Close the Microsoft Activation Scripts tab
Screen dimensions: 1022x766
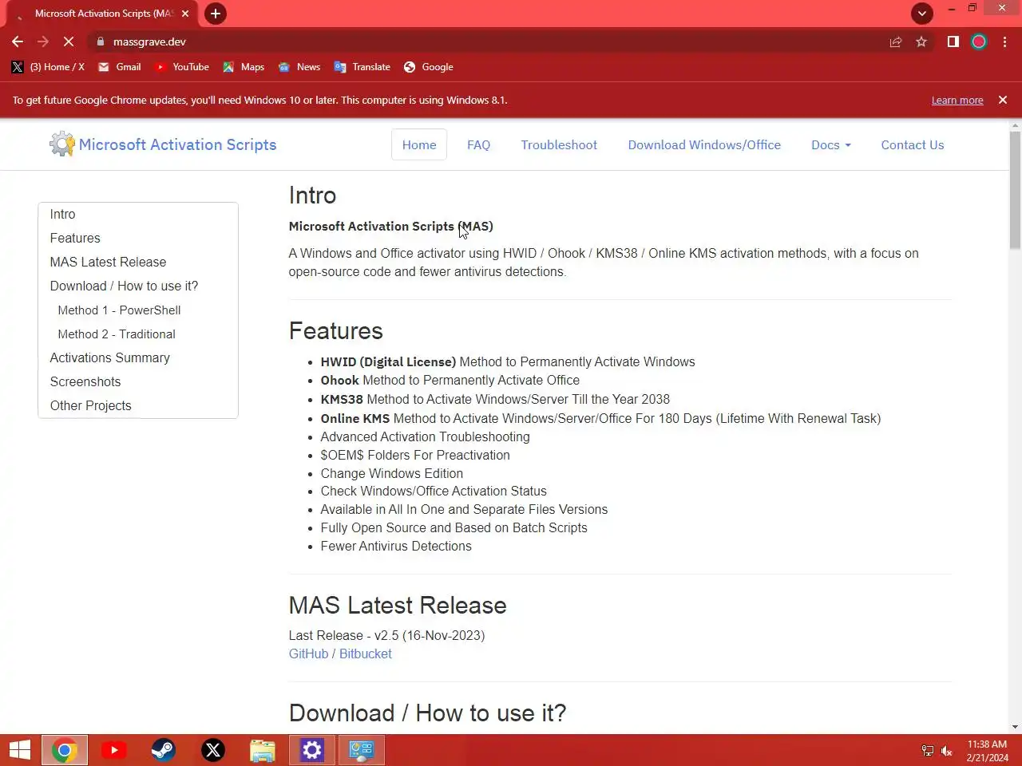pos(185,14)
